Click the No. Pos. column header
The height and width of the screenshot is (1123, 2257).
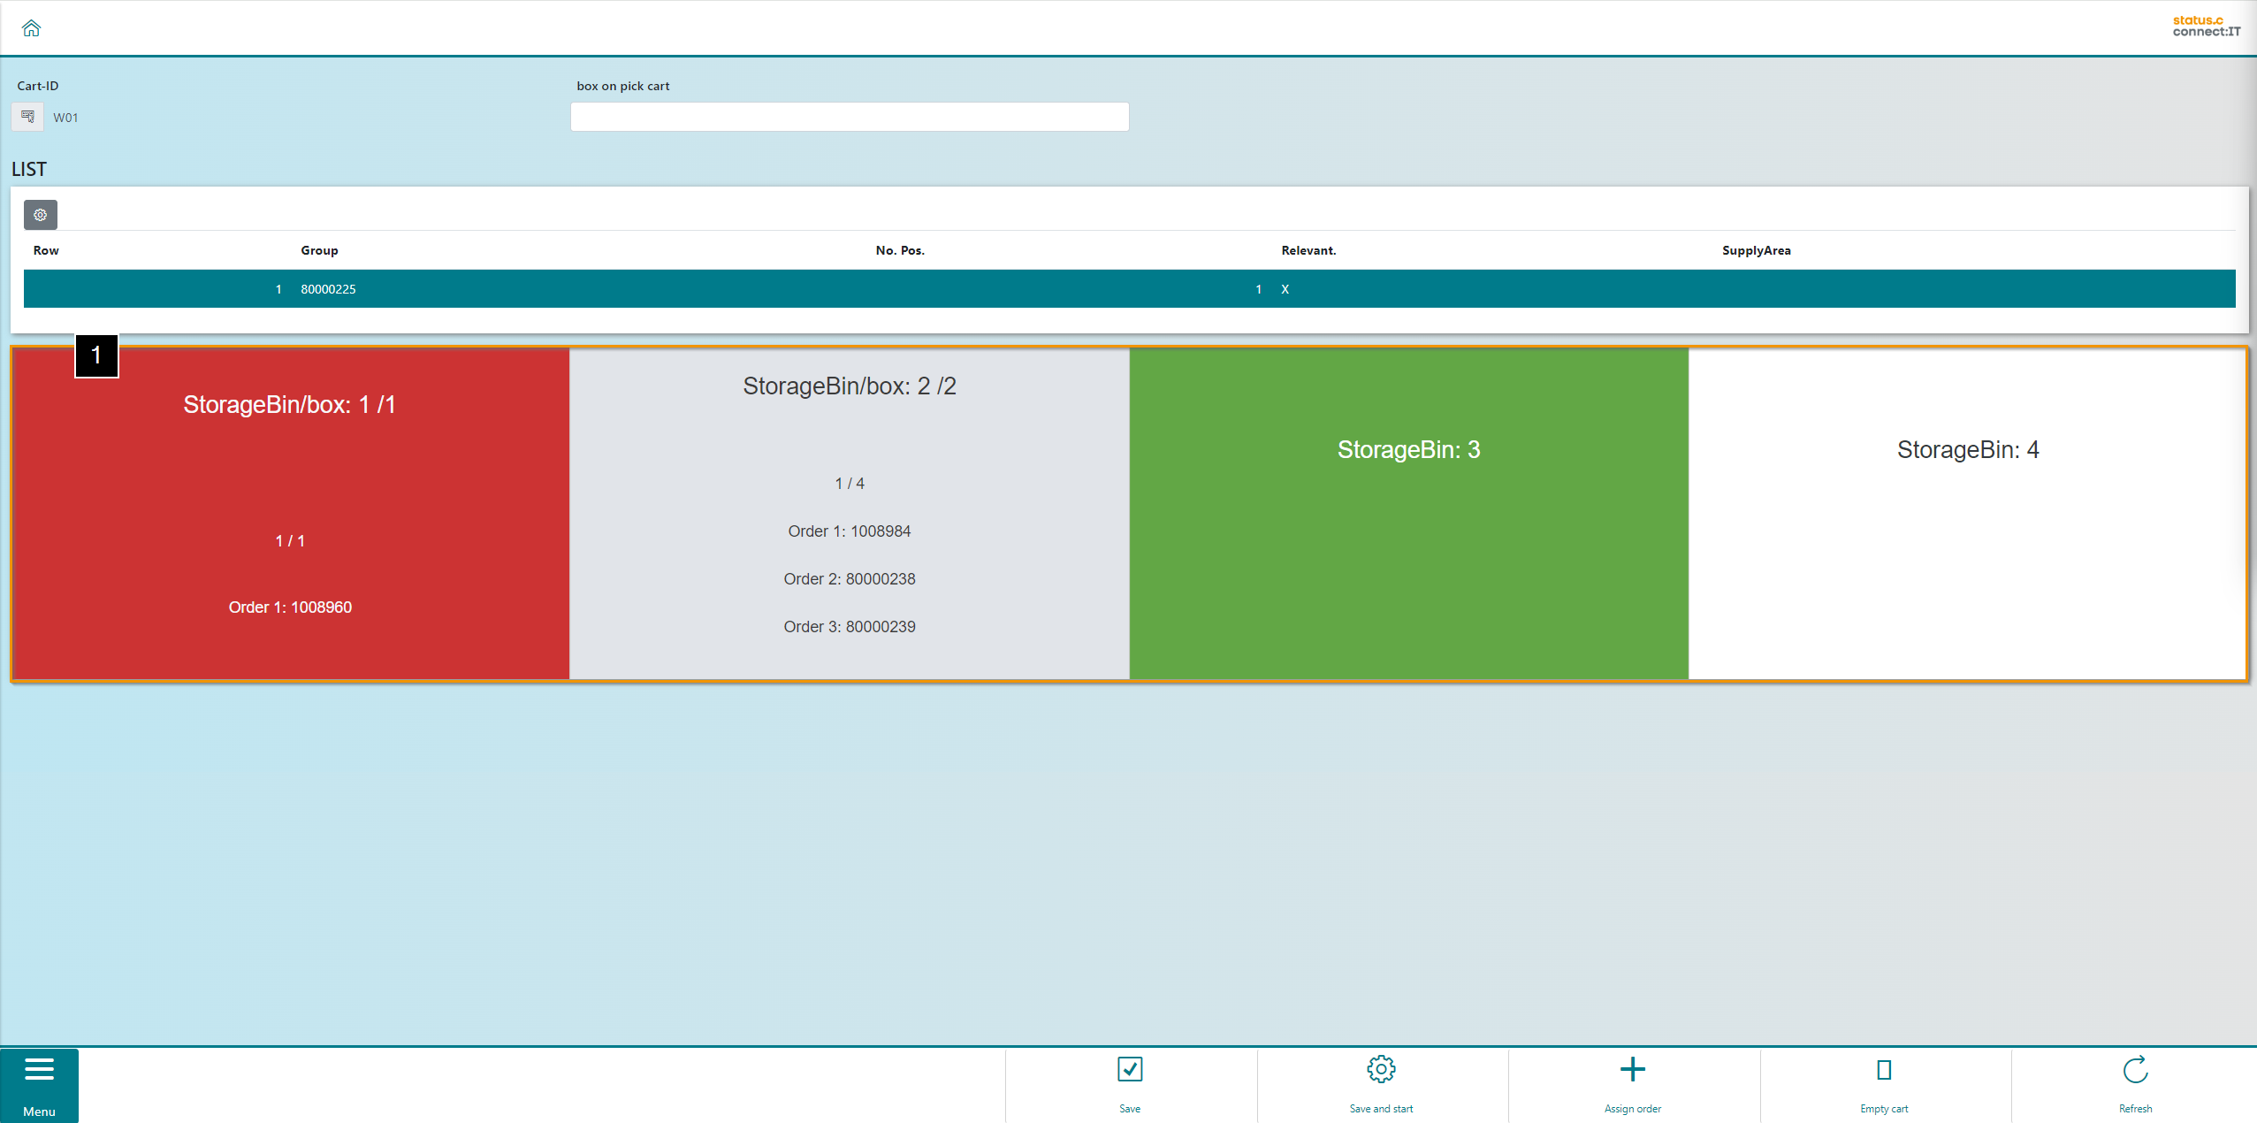point(899,250)
